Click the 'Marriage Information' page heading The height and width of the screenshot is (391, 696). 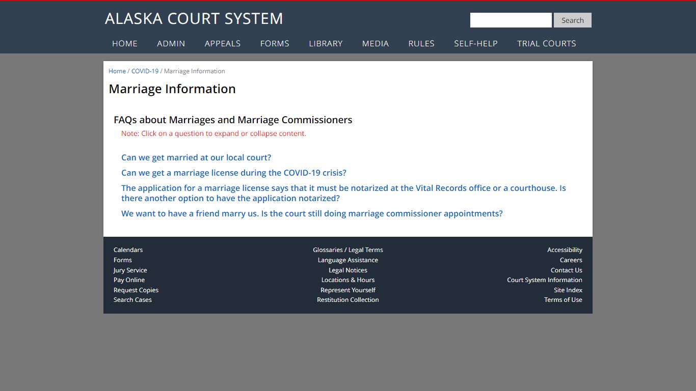tap(172, 89)
